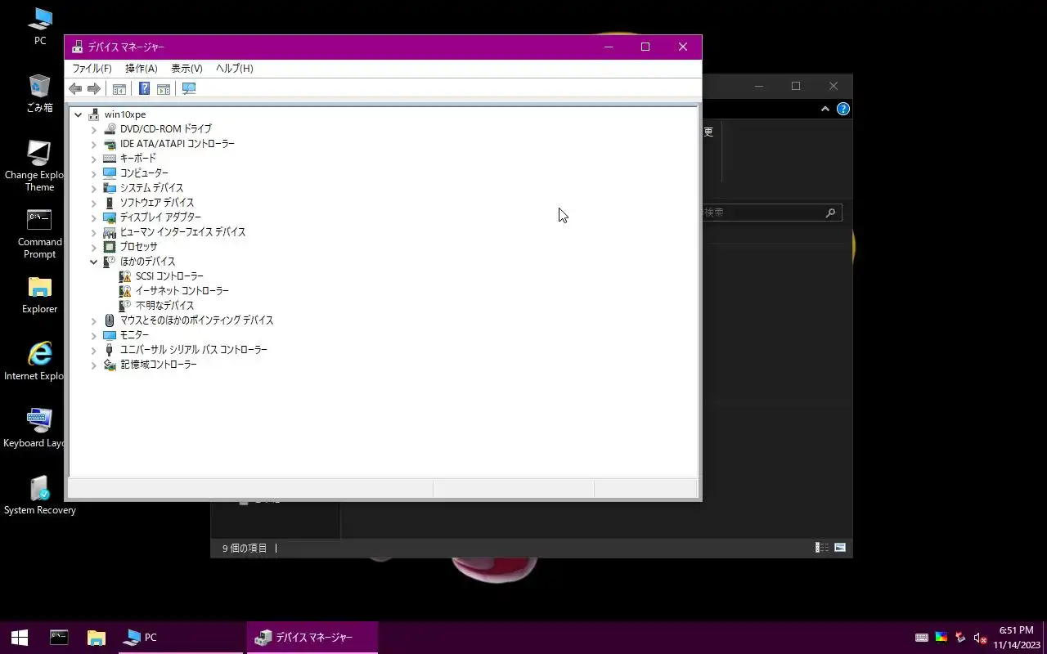The width and height of the screenshot is (1047, 654).
Task: Expand the ソフトウェア デバイス node
Action: tap(93, 203)
